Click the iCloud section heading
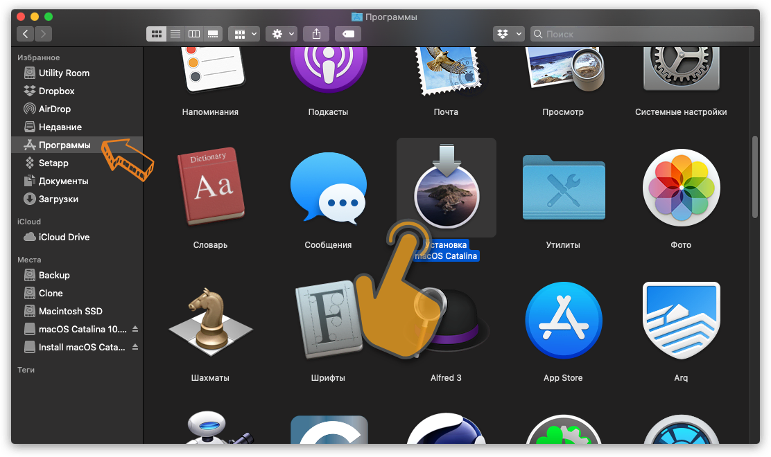The height and width of the screenshot is (457, 771). click(x=29, y=222)
